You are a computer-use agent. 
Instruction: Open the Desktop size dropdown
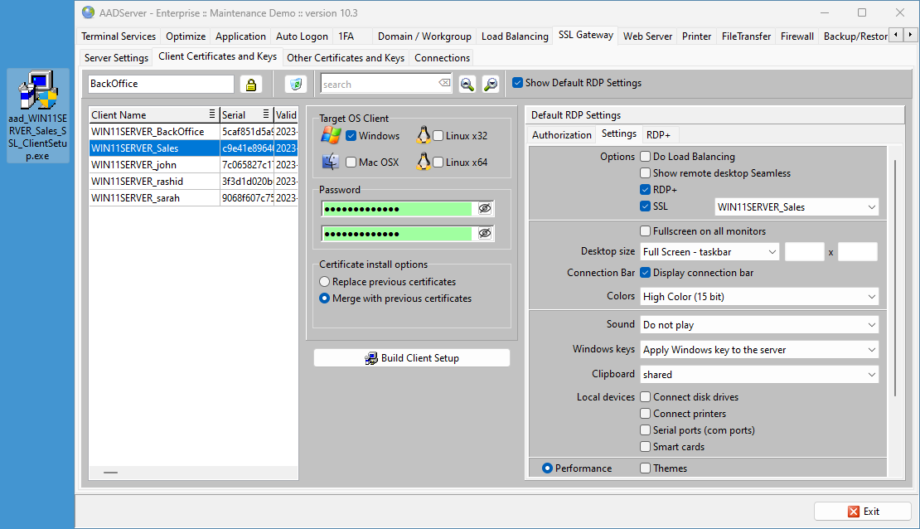point(710,252)
